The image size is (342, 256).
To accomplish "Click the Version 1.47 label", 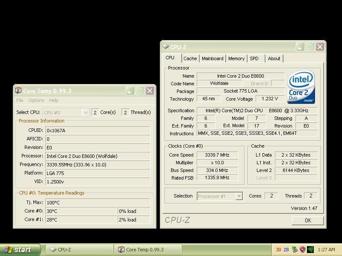I will click(x=304, y=208).
